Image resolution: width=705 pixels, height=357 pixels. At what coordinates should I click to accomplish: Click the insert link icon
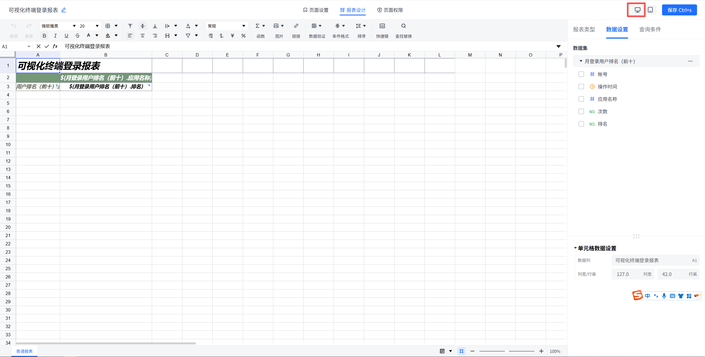296,26
